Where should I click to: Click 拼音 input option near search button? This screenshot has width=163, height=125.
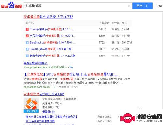[x=160, y=6]
